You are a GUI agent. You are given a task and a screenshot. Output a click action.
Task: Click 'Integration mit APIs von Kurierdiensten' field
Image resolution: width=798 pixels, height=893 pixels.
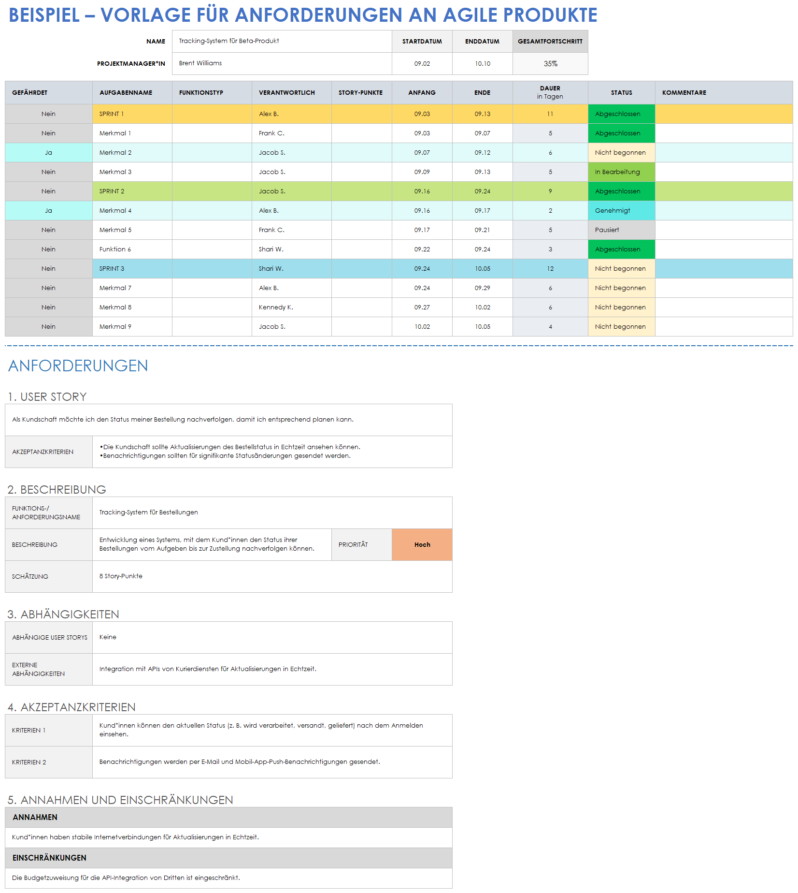pyautogui.click(x=272, y=669)
